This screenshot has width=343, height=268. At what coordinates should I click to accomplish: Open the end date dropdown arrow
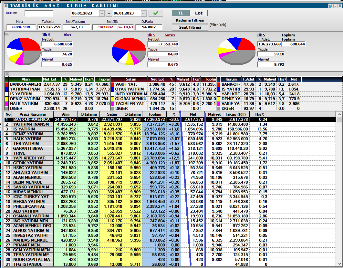[x=143, y=13]
